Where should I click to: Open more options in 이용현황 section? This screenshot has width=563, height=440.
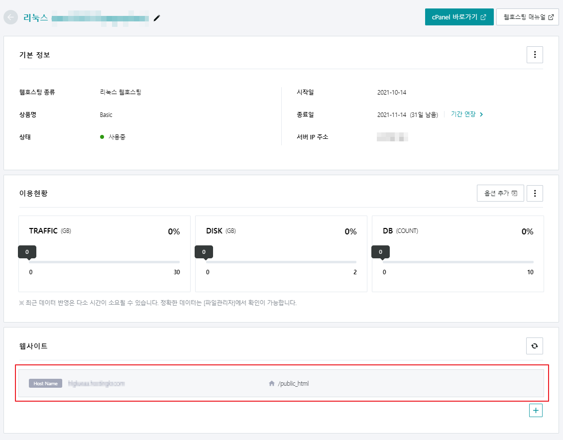pyautogui.click(x=535, y=193)
